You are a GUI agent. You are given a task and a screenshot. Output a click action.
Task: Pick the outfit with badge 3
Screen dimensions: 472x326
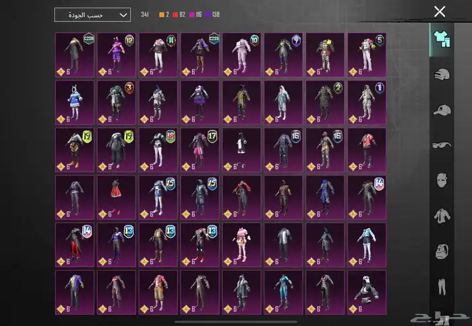116,103
